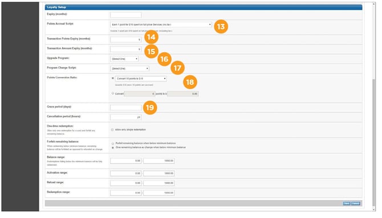Image resolution: width=382 pixels, height=218 pixels.
Task: Open the Program Change Script dropdown
Action: click(129, 69)
